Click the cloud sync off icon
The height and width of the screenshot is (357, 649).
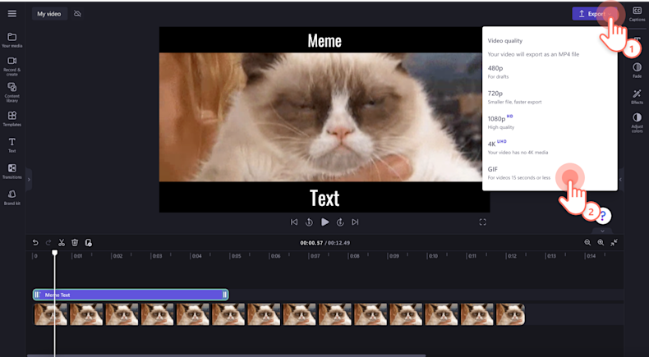coord(77,14)
